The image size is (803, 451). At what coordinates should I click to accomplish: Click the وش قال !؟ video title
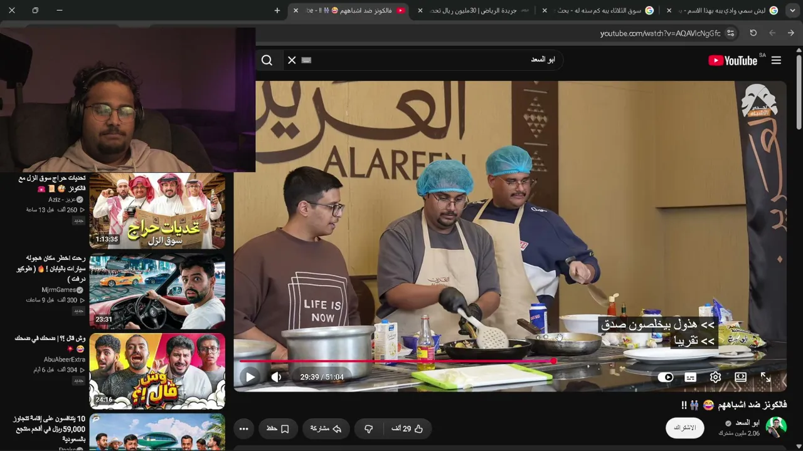click(50, 343)
